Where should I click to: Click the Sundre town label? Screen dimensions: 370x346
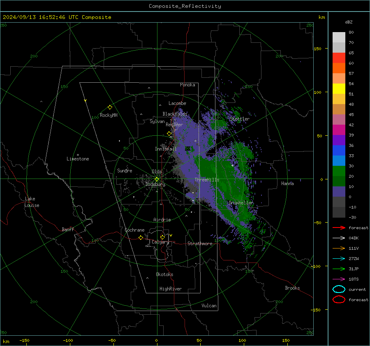click(125, 170)
